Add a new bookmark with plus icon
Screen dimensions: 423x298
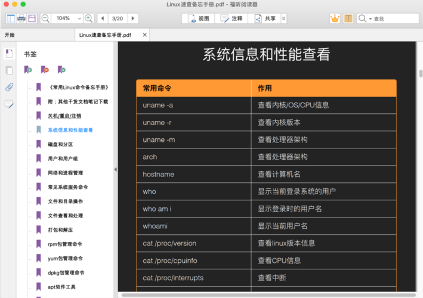pyautogui.click(x=28, y=70)
